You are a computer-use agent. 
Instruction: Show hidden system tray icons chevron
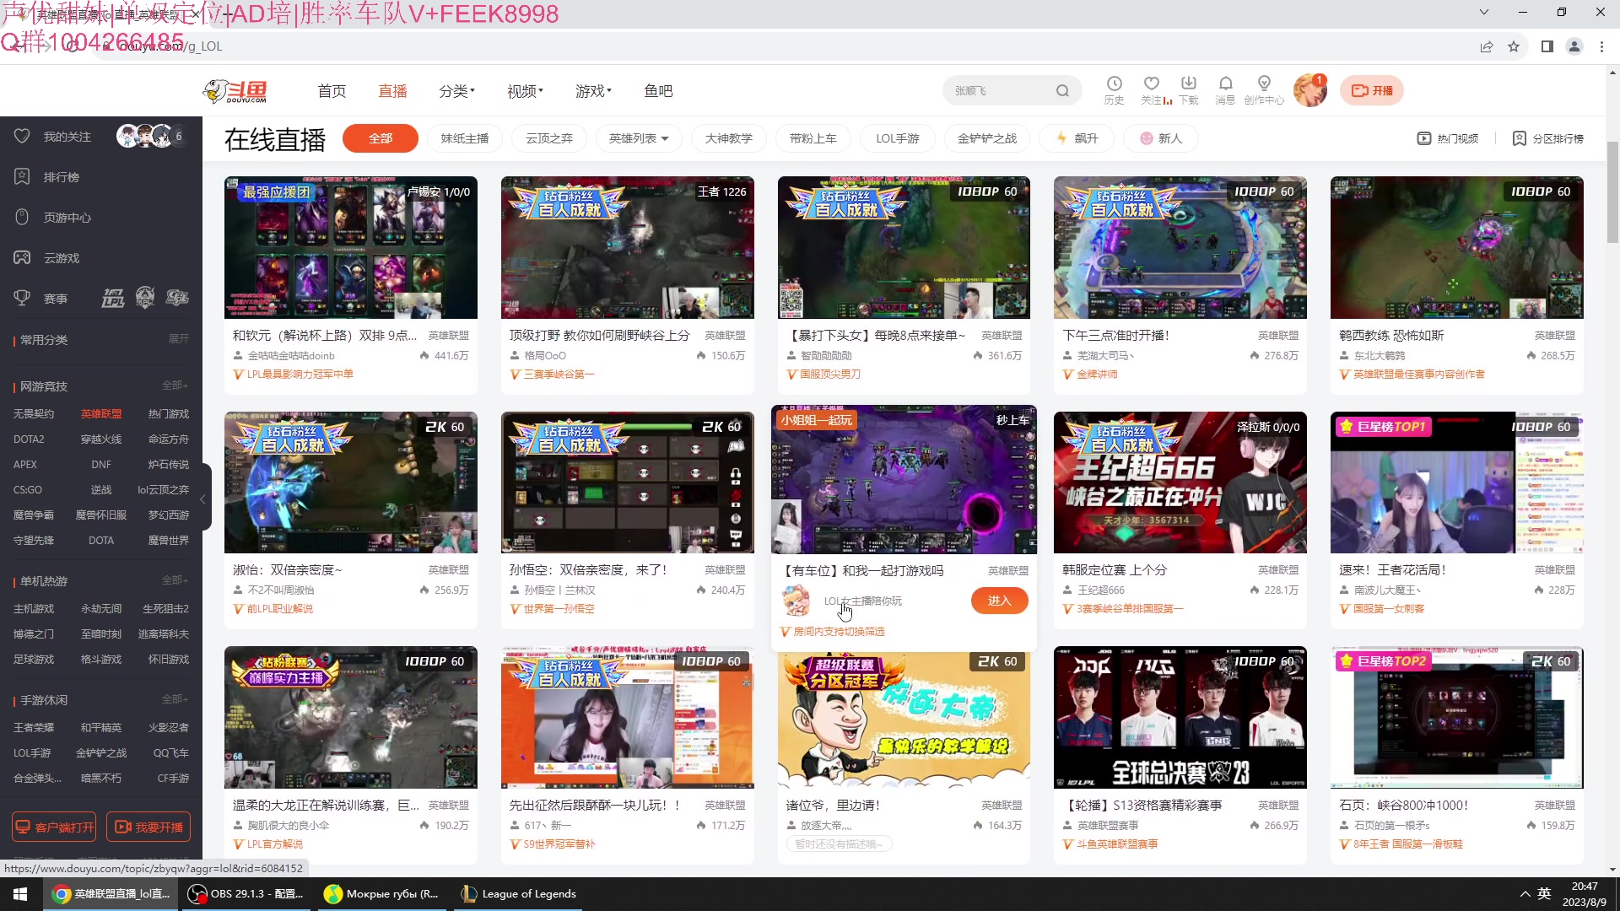tap(1525, 894)
